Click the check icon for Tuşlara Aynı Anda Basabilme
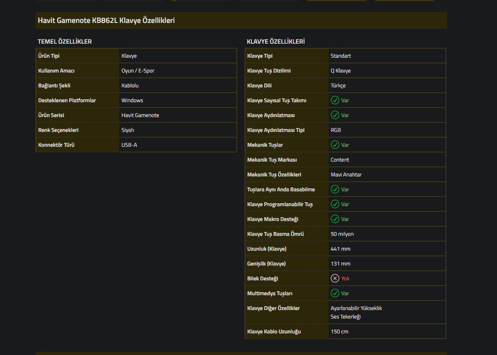The image size is (497, 355). click(335, 189)
